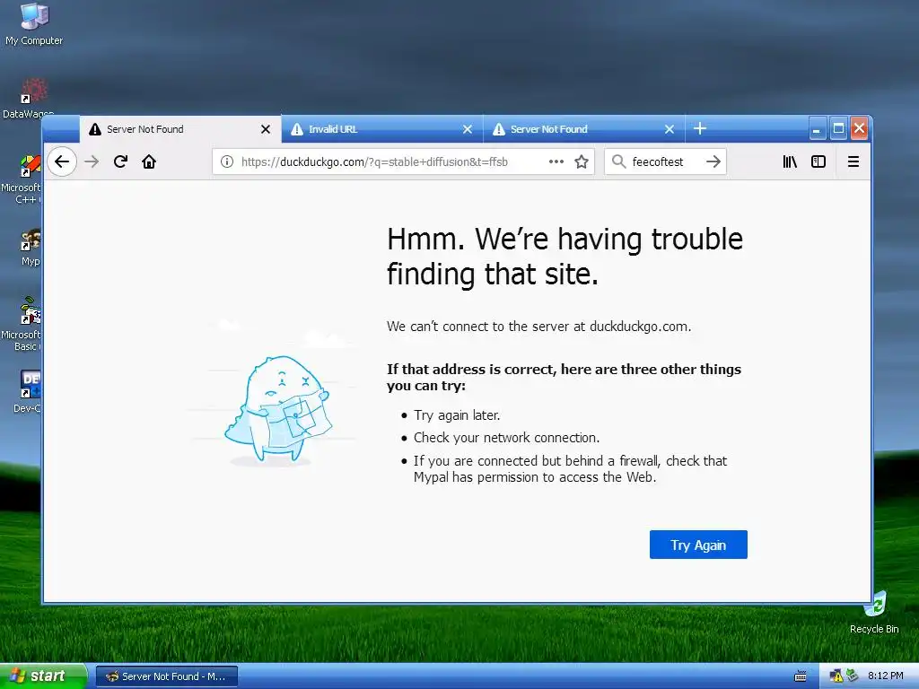The height and width of the screenshot is (689, 919).
Task: Click the forward navigation arrow
Action: [x=92, y=161]
